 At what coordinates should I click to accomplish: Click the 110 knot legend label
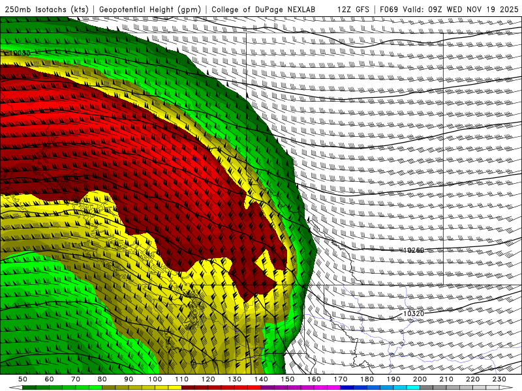182,379
